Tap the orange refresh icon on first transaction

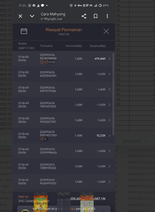click(x=42, y=62)
